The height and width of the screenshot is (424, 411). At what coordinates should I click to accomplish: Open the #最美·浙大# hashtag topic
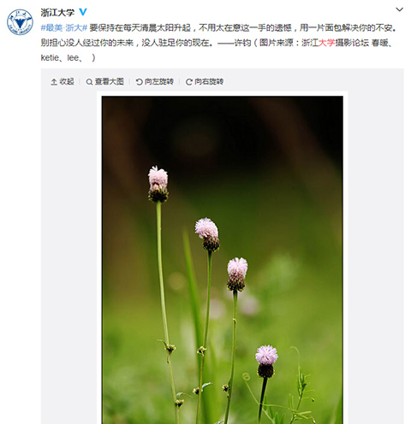pos(64,28)
